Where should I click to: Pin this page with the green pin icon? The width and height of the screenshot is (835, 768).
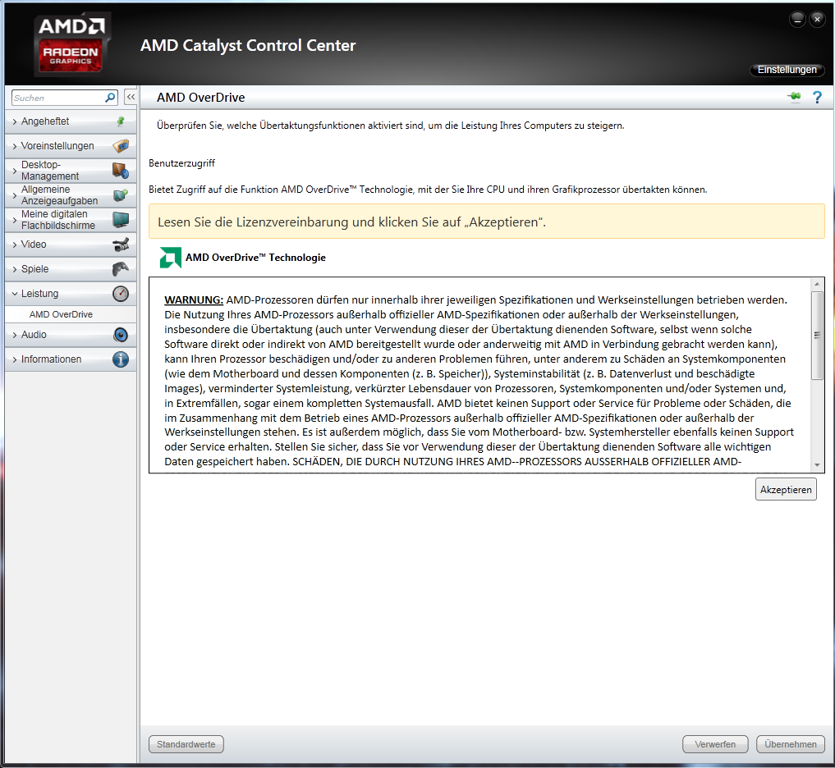(794, 96)
